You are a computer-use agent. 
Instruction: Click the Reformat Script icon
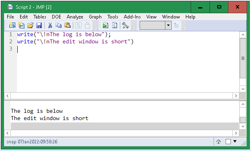coord(115,25)
